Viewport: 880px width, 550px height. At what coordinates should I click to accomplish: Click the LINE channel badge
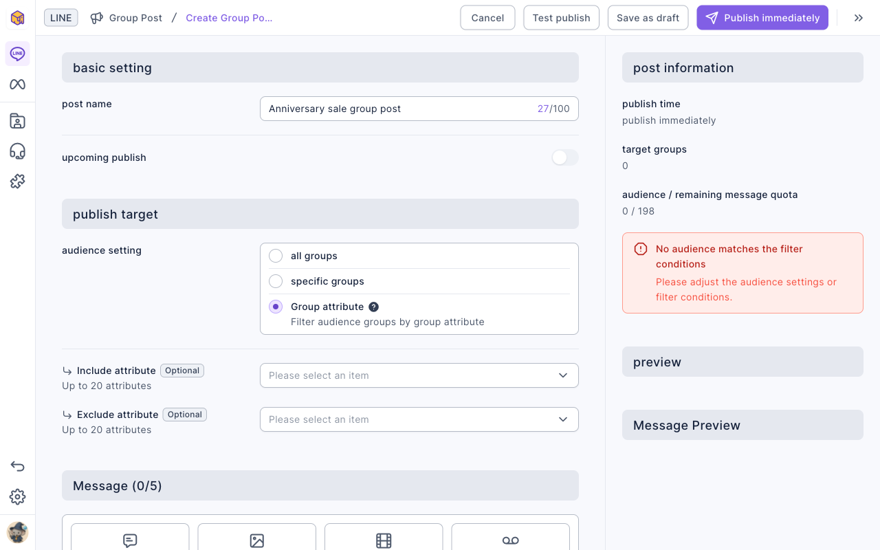click(61, 18)
